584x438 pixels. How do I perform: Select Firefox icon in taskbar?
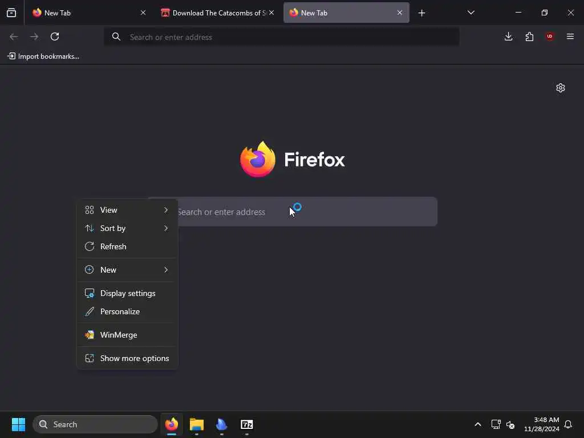pyautogui.click(x=172, y=424)
